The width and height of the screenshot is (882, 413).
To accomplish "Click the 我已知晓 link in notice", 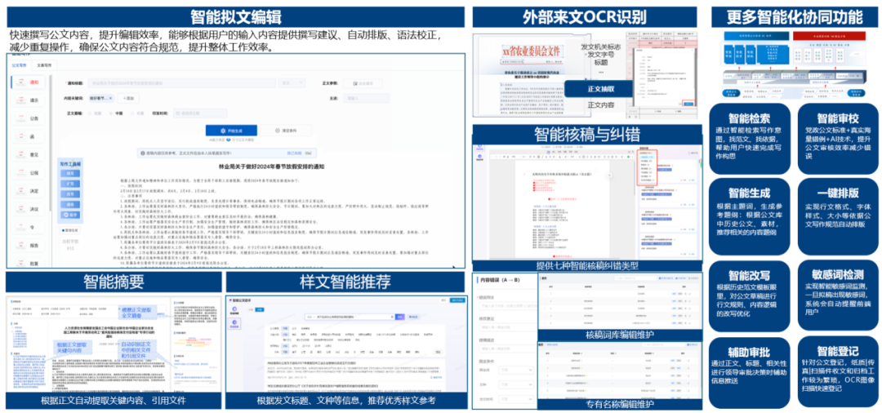I will point(295,153).
